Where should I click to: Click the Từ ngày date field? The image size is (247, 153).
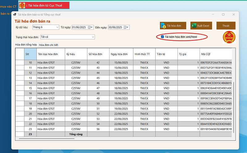click(x=79, y=27)
